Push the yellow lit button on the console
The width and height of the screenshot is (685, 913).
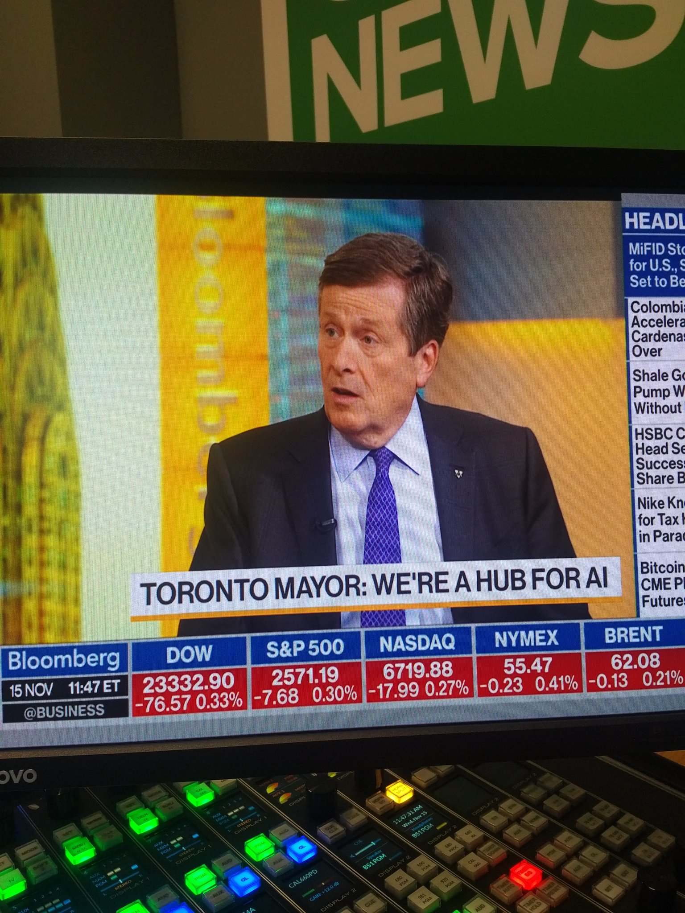click(x=399, y=792)
